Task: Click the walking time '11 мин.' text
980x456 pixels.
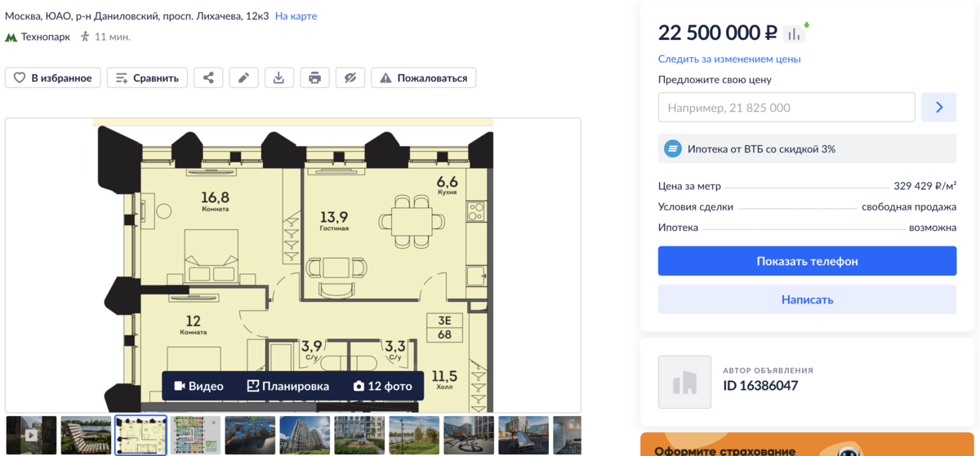Action: tap(113, 37)
